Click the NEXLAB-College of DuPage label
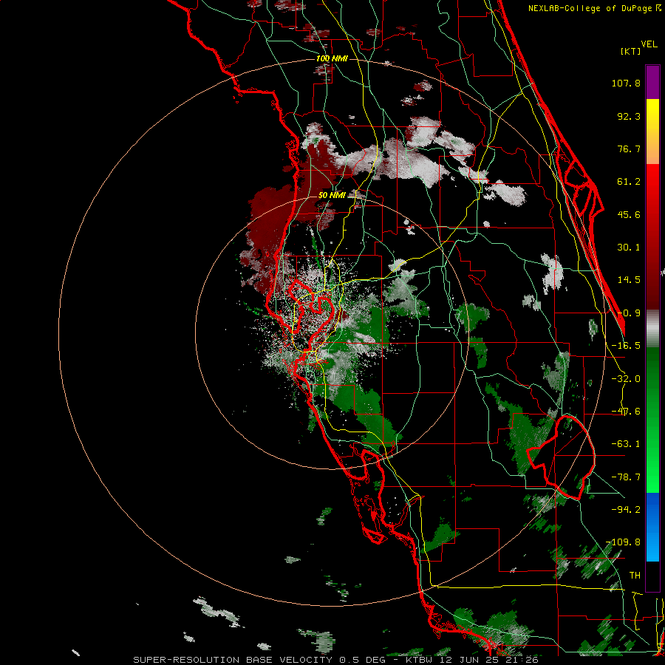The height and width of the screenshot is (665, 665). click(x=594, y=8)
